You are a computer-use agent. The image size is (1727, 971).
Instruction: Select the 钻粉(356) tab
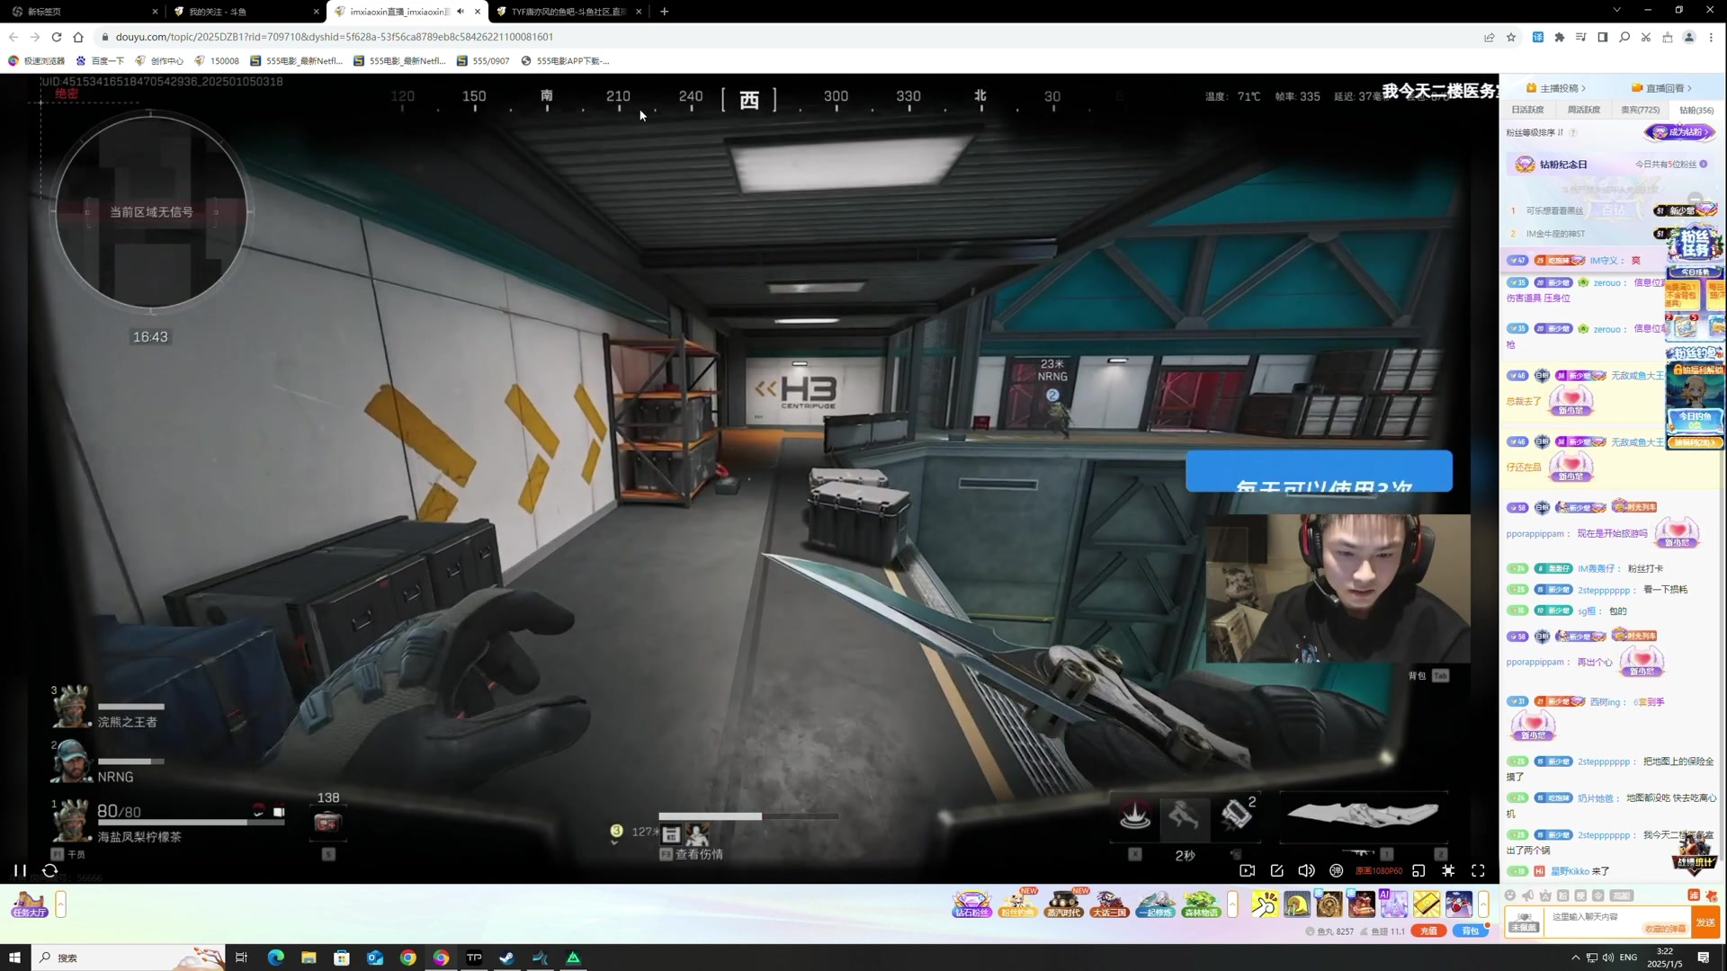click(x=1696, y=110)
